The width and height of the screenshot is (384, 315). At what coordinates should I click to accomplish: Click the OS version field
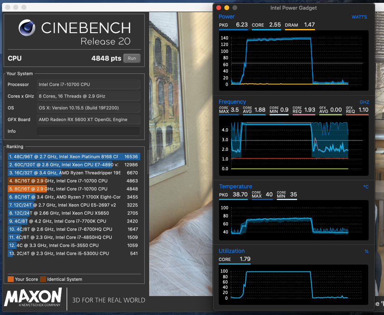(x=89, y=108)
